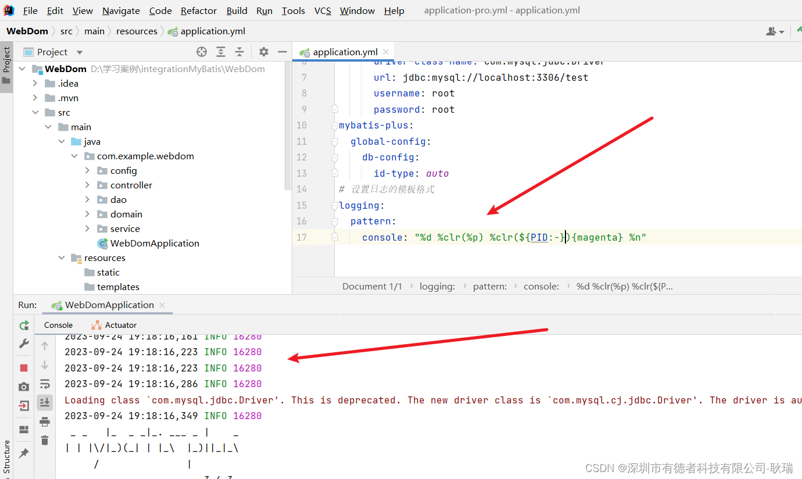Toggle scroll to end in console

[45, 402]
